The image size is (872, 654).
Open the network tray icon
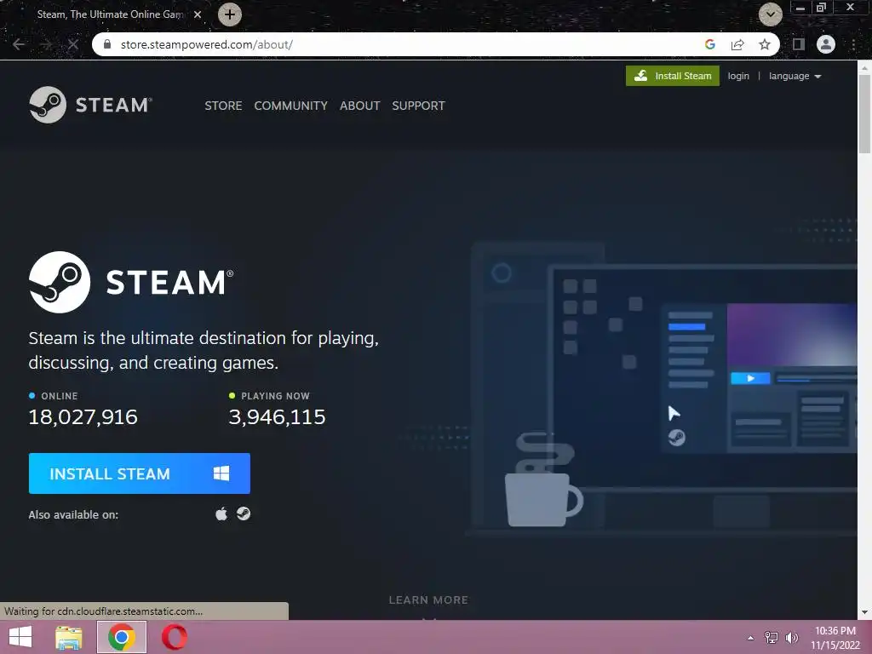coord(772,637)
